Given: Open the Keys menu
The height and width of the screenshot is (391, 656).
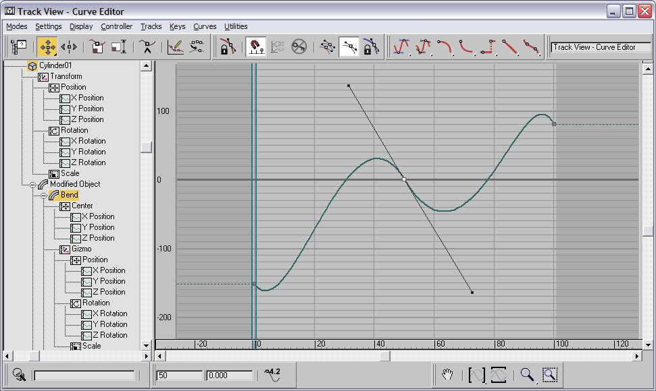Looking at the screenshot, I should click(178, 26).
